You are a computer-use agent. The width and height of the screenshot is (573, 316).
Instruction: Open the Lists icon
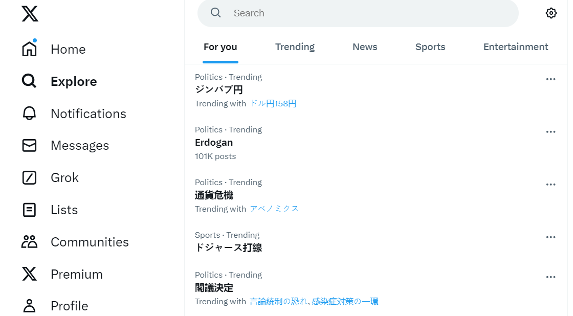click(30, 210)
